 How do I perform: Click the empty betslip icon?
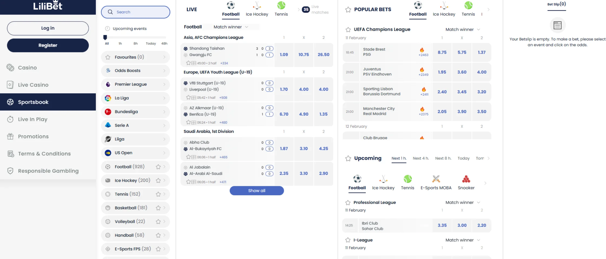tap(557, 25)
